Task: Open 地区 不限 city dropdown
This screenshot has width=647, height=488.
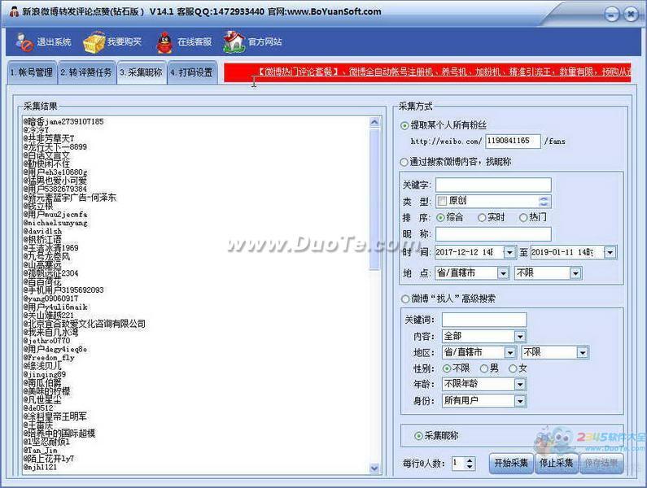Action: point(582,353)
